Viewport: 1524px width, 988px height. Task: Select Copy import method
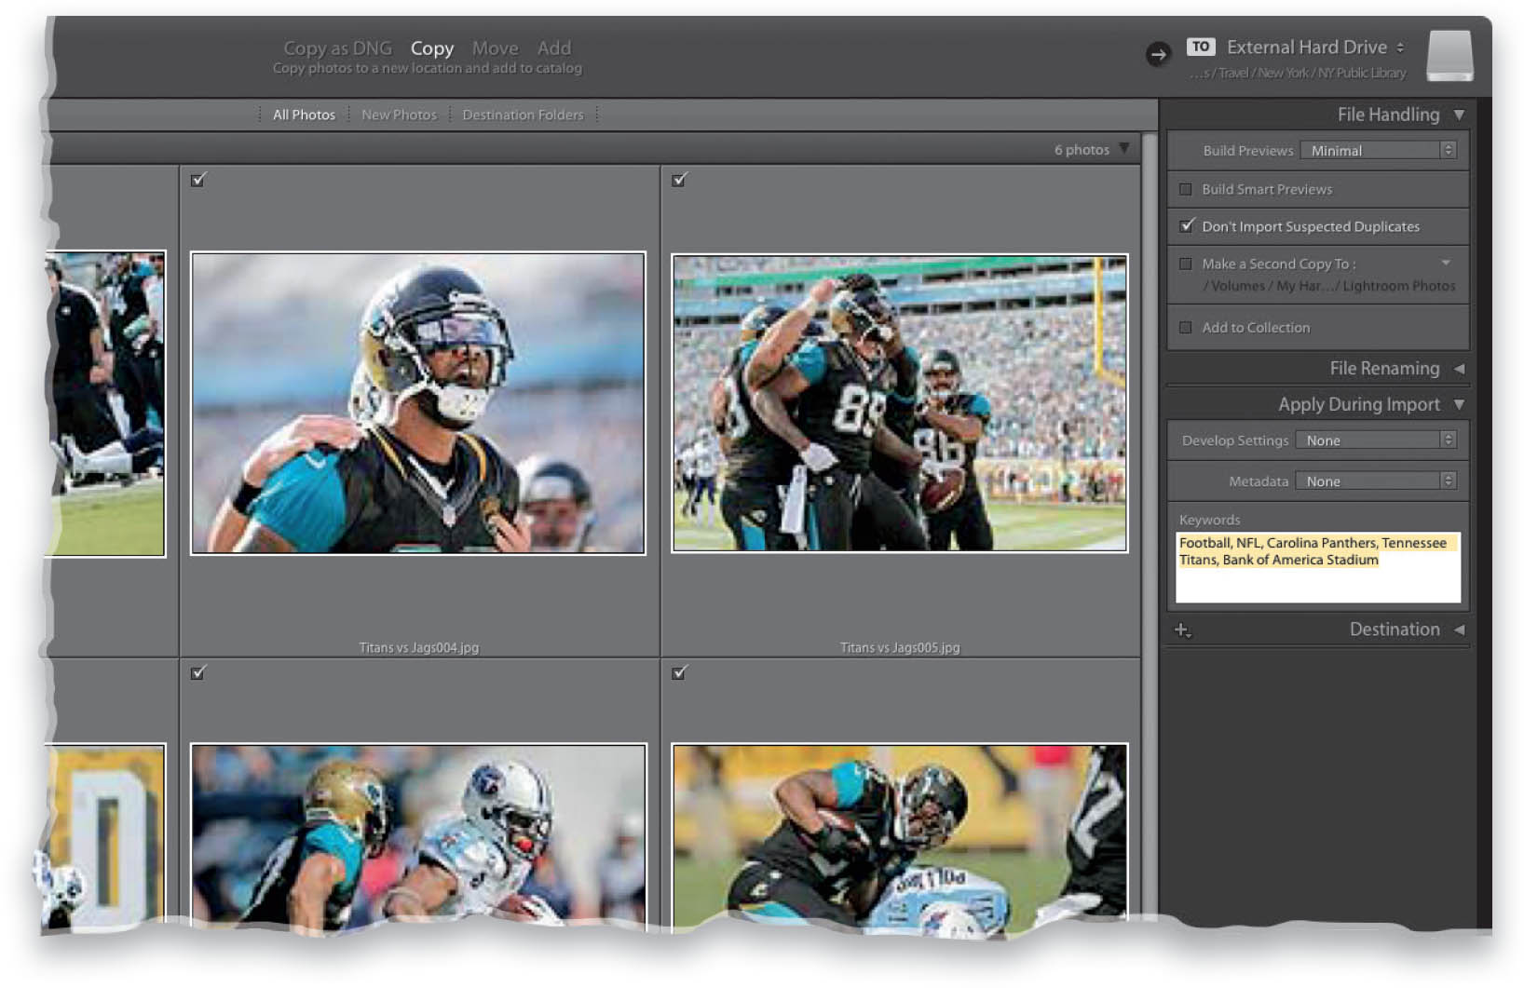[432, 47]
